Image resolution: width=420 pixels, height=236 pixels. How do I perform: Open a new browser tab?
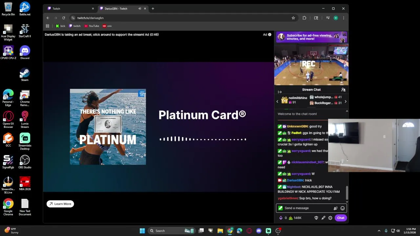pos(153,9)
